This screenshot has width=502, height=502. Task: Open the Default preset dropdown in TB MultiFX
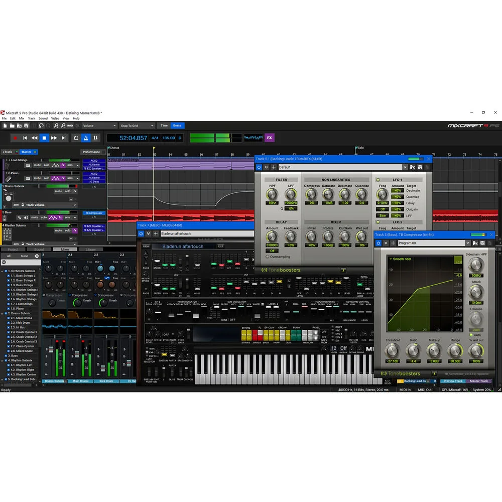coord(405,167)
